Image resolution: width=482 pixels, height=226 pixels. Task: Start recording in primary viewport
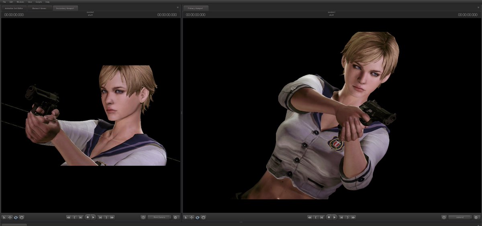328,217
